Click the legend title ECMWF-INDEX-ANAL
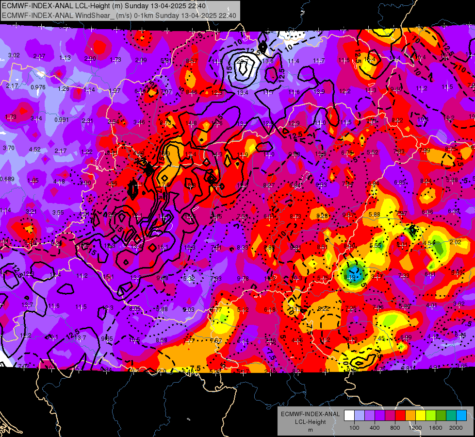This screenshot has height=437, width=475. (x=311, y=414)
